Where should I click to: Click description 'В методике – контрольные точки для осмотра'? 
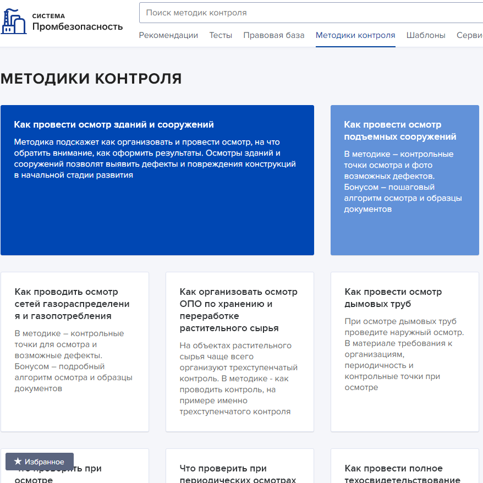point(73,361)
